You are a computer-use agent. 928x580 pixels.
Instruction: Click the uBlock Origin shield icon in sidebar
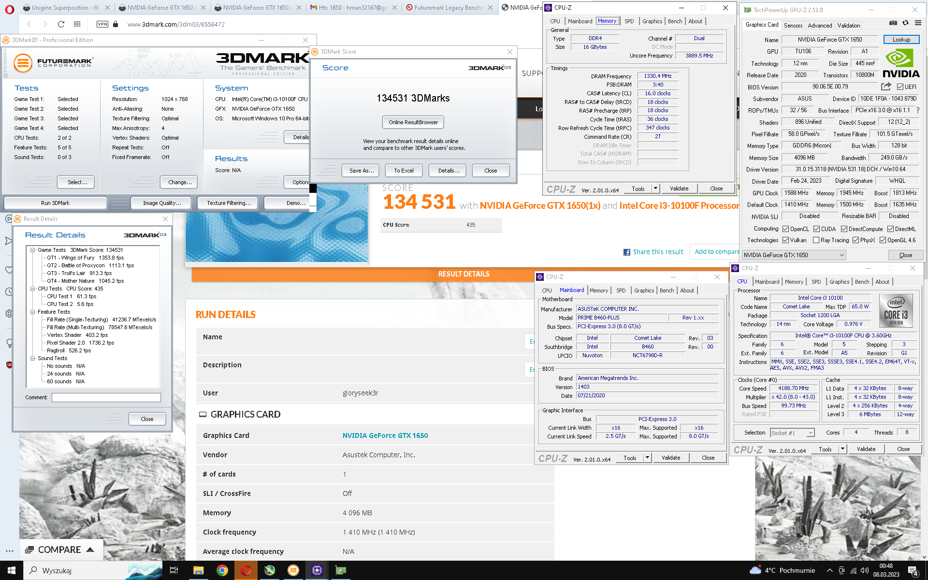point(9,365)
